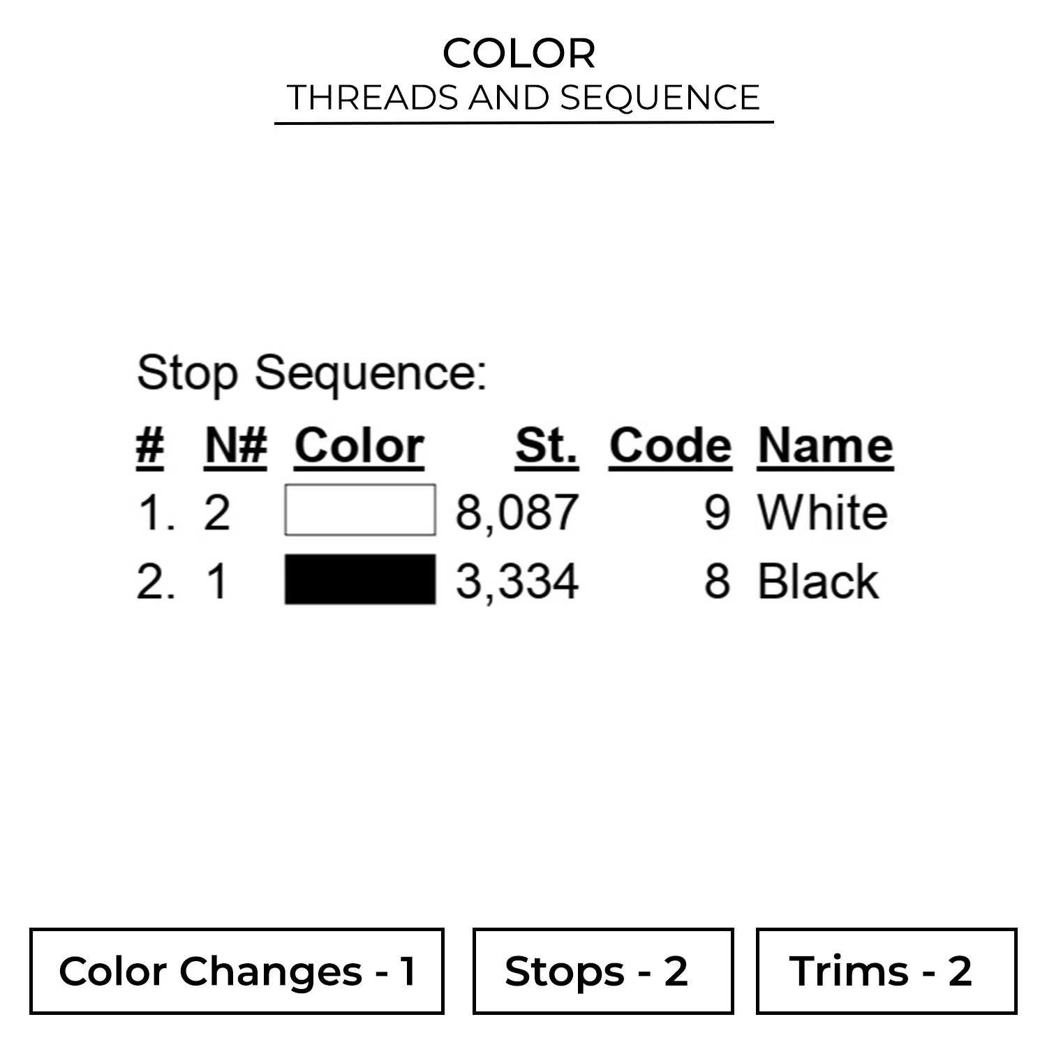Click the COLOR title heading

pyautogui.click(x=519, y=54)
